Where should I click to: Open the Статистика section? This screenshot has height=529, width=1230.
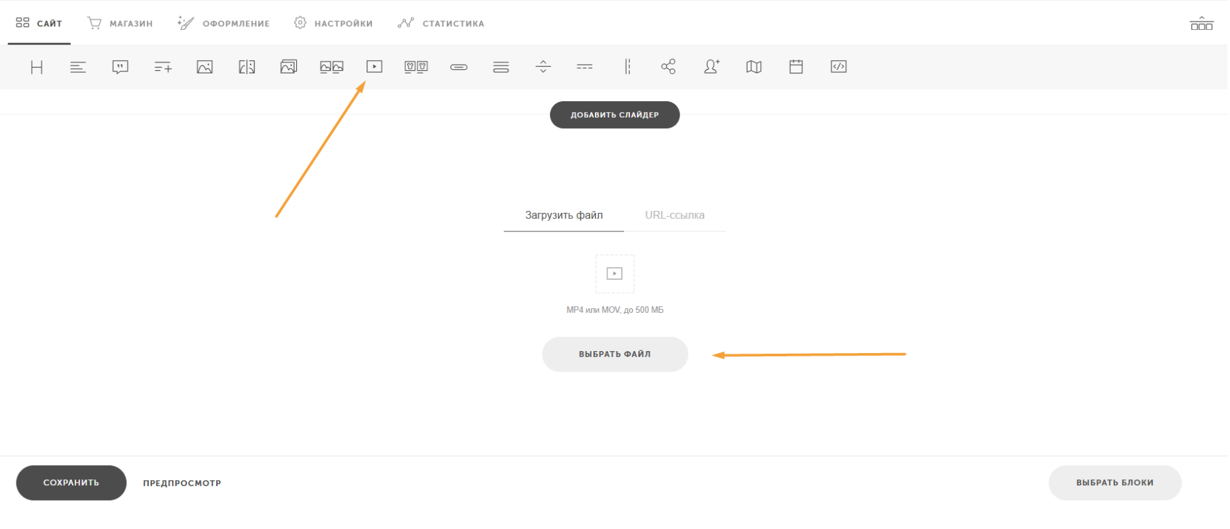click(441, 23)
